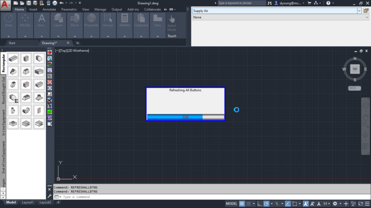
Task: Click the MODEL space button
Action: point(231,204)
